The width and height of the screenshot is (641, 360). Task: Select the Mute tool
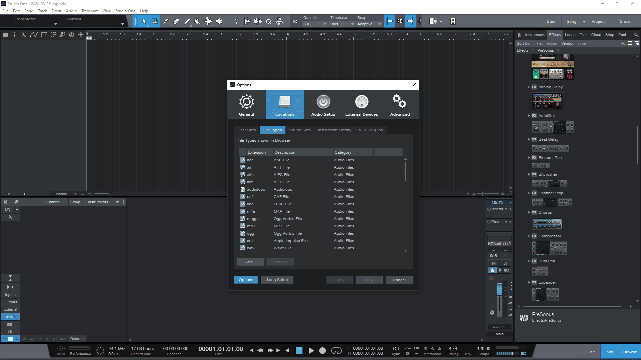(197, 21)
